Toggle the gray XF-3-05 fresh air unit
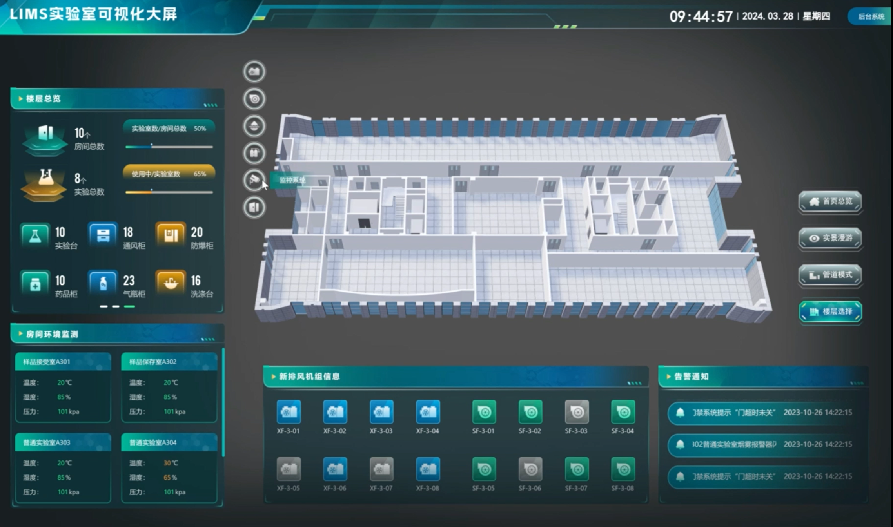This screenshot has height=527, width=893. pos(289,469)
